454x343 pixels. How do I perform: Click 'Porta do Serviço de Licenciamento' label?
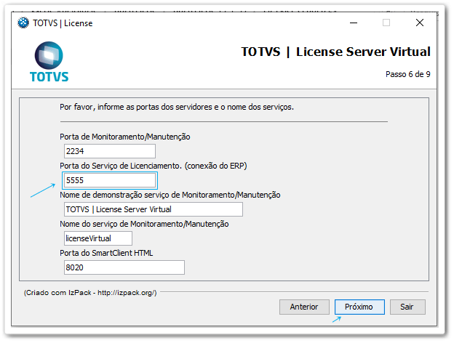pyautogui.click(x=154, y=166)
